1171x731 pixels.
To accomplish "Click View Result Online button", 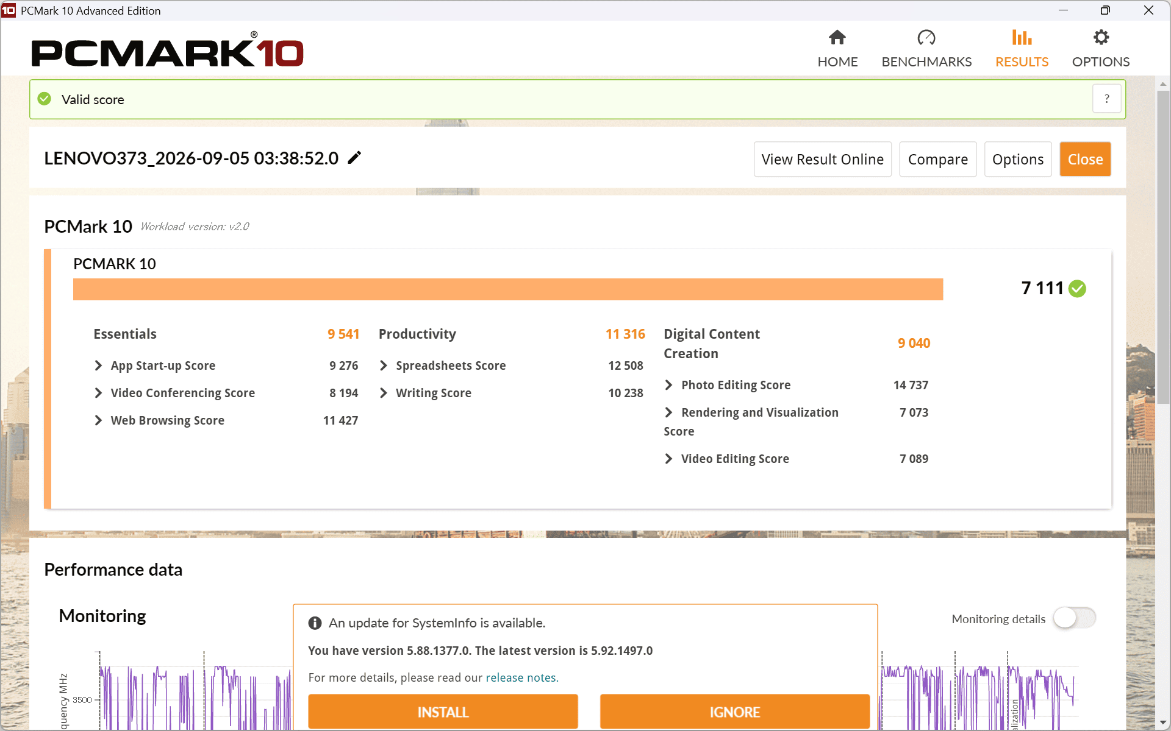I will click(x=823, y=159).
